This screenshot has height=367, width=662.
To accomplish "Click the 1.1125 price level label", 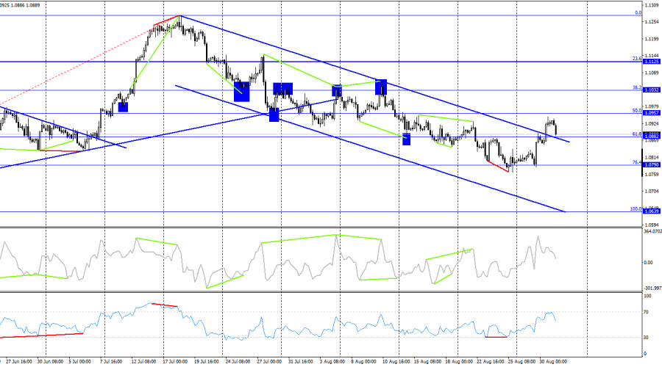I will point(652,62).
